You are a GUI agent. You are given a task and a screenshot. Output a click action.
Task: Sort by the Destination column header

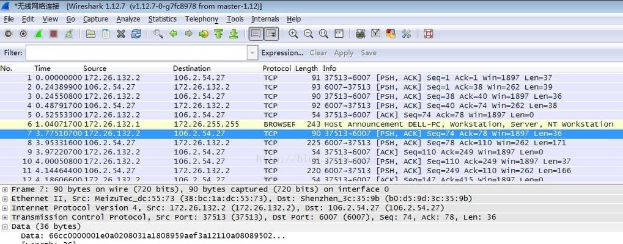pyautogui.click(x=191, y=68)
